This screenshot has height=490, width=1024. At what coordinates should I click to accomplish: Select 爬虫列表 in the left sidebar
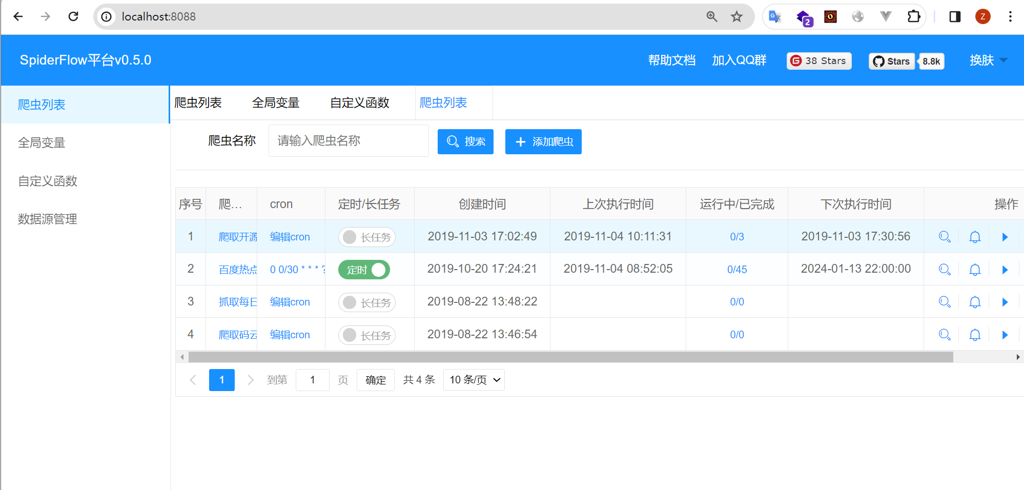click(85, 105)
